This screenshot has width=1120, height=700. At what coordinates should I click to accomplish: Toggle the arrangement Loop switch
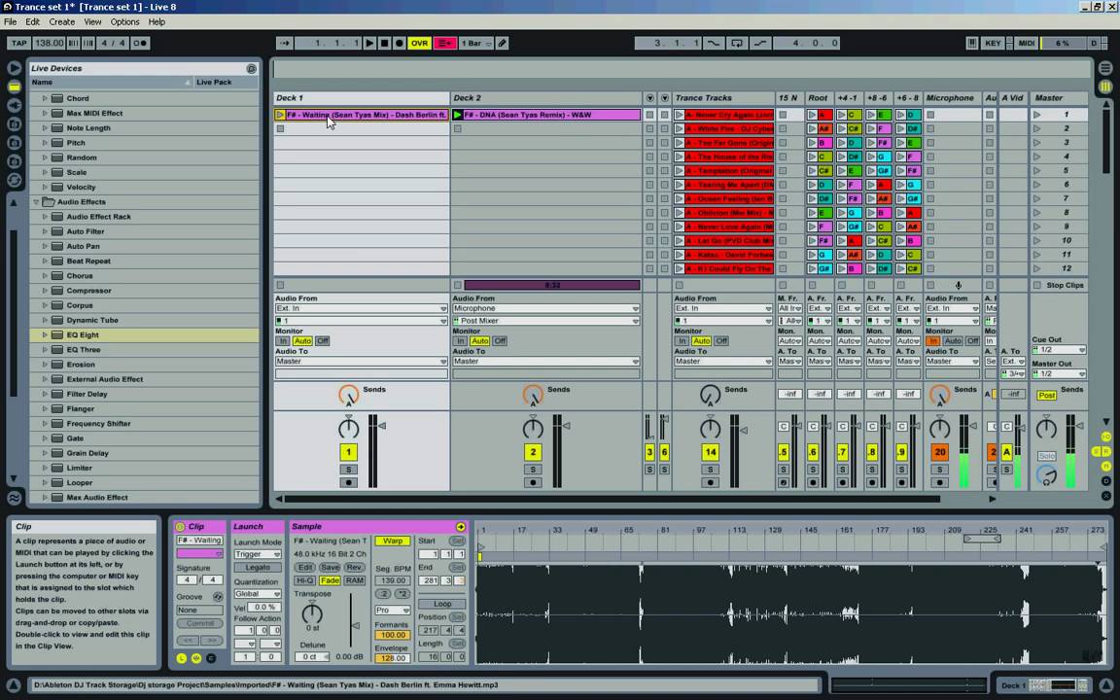click(x=736, y=43)
